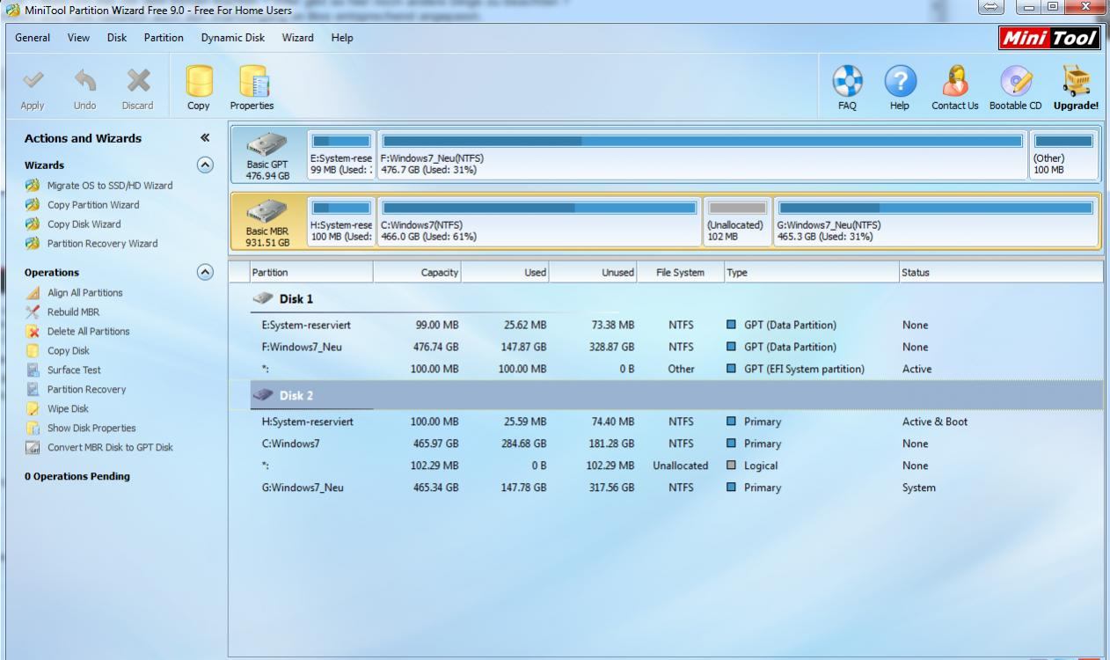Select H:System-rese block in disk map
Screen dimensions: 1110x660
pos(341,223)
